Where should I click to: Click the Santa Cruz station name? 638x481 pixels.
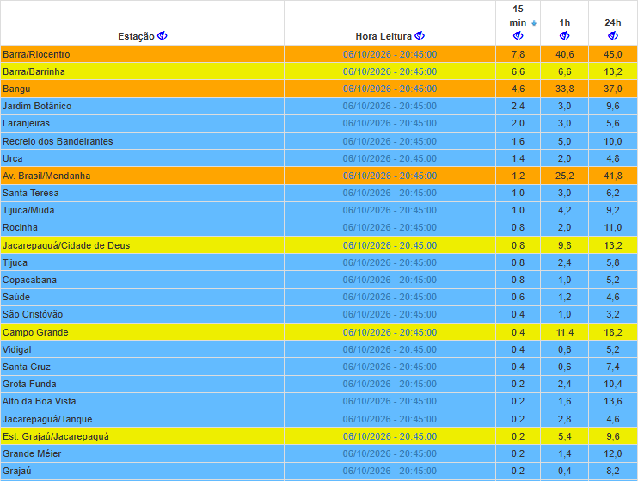pyautogui.click(x=27, y=367)
